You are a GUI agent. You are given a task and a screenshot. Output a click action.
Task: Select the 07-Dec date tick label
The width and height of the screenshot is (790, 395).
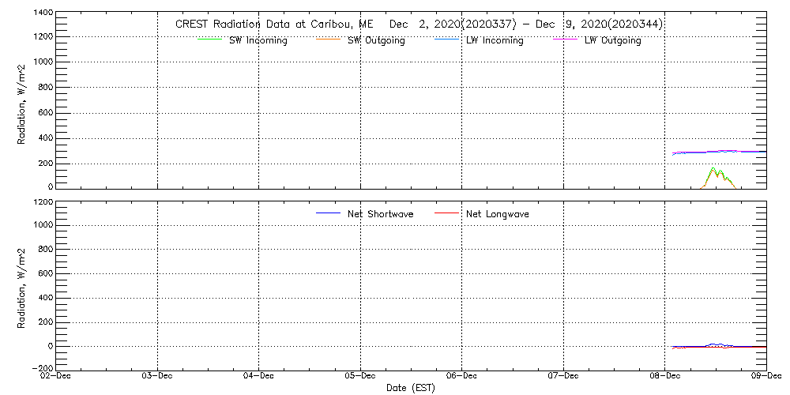point(563,377)
